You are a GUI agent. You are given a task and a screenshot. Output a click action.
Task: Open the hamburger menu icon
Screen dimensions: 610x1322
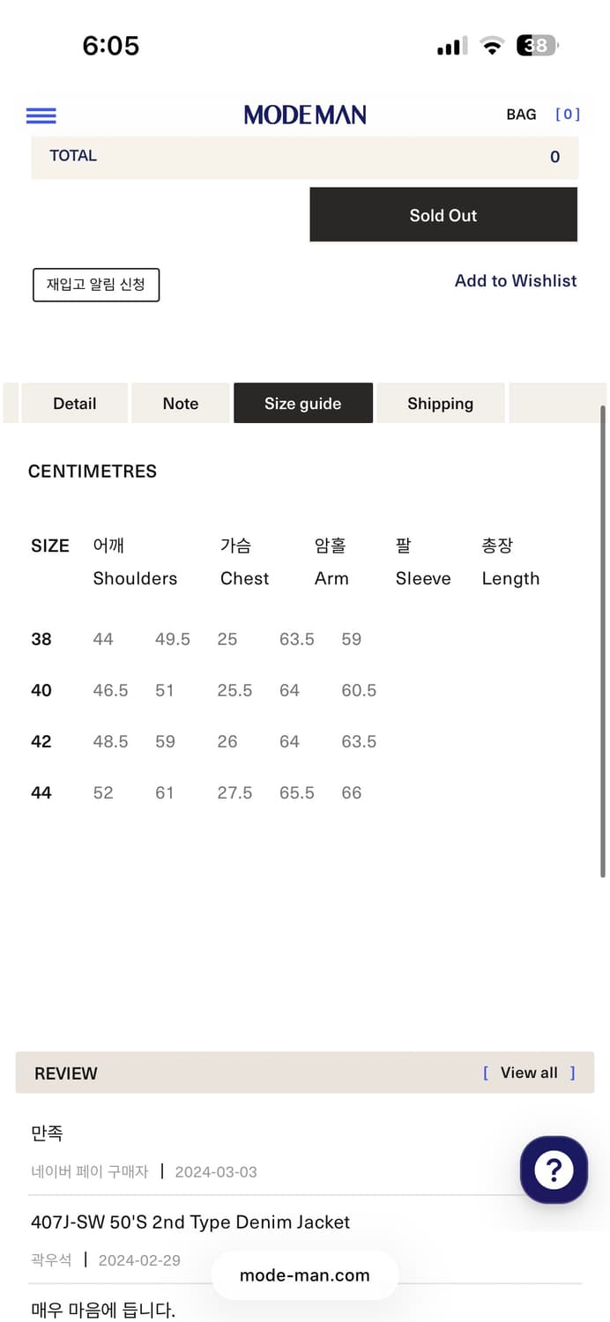tap(41, 115)
